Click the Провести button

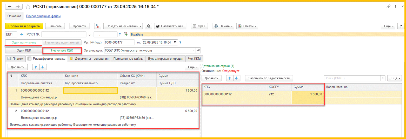coord(79,26)
